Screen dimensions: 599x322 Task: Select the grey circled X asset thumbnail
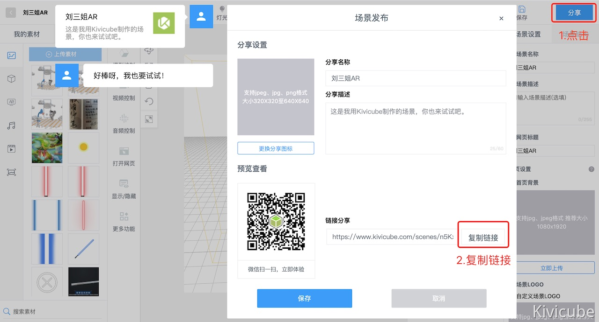coord(47,282)
